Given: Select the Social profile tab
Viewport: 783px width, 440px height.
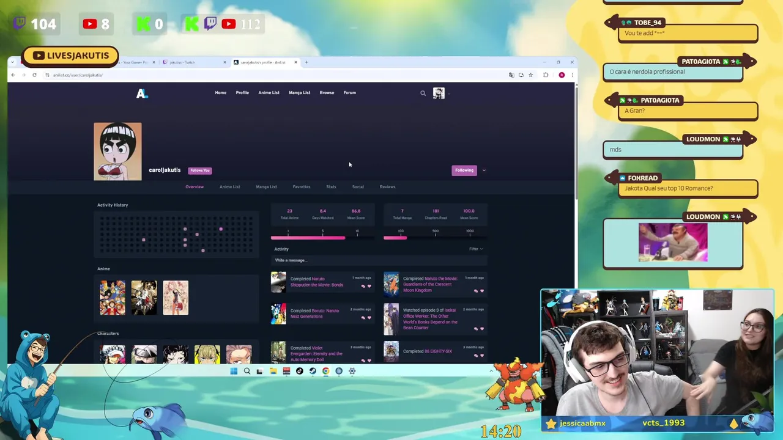Looking at the screenshot, I should [358, 187].
